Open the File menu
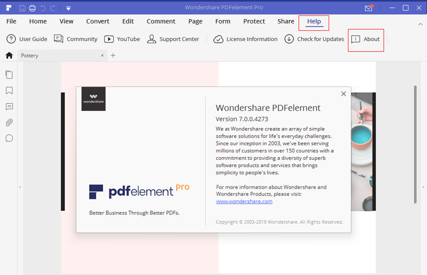The width and height of the screenshot is (427, 275). [11, 21]
